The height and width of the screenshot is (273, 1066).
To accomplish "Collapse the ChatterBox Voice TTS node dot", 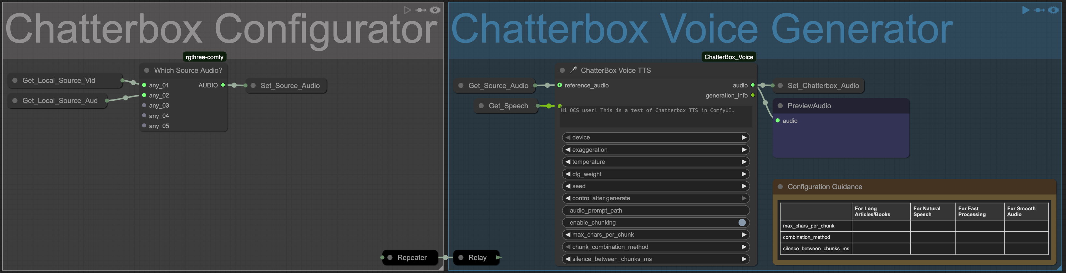I will tap(562, 71).
